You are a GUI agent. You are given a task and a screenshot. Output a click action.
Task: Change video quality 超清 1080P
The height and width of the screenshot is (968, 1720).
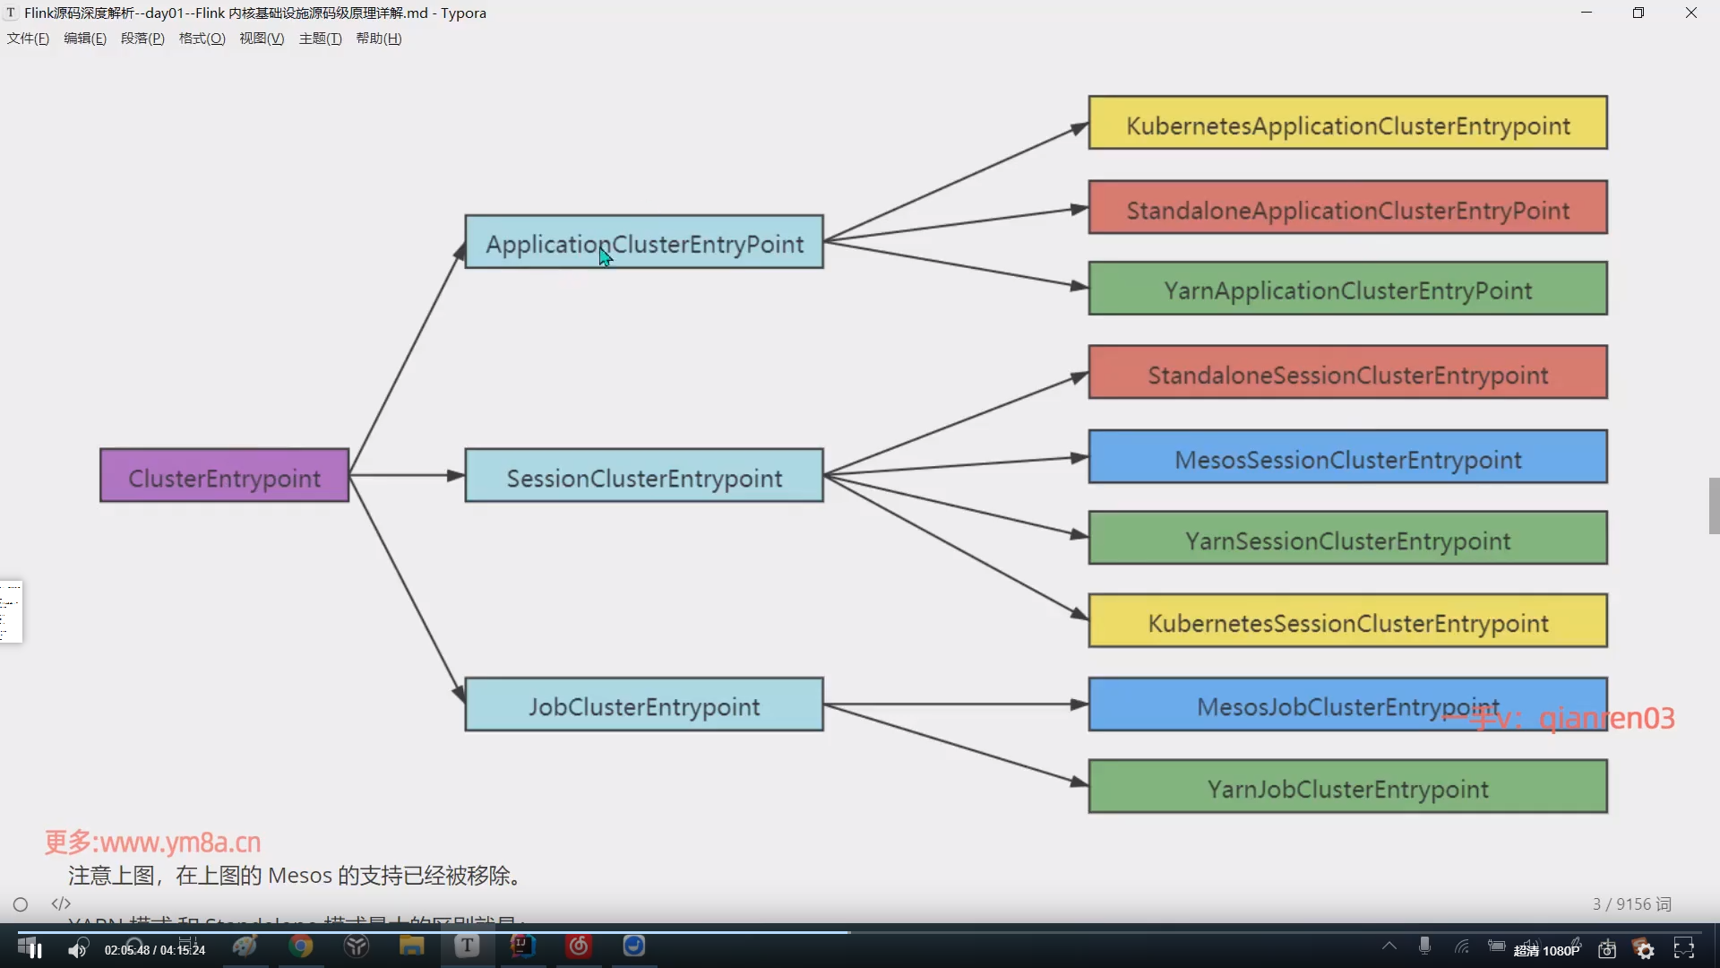(x=1546, y=951)
